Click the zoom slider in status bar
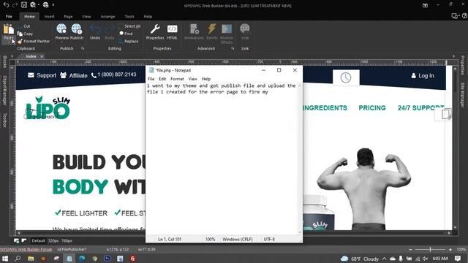This screenshot has width=468, height=263. click(x=431, y=249)
